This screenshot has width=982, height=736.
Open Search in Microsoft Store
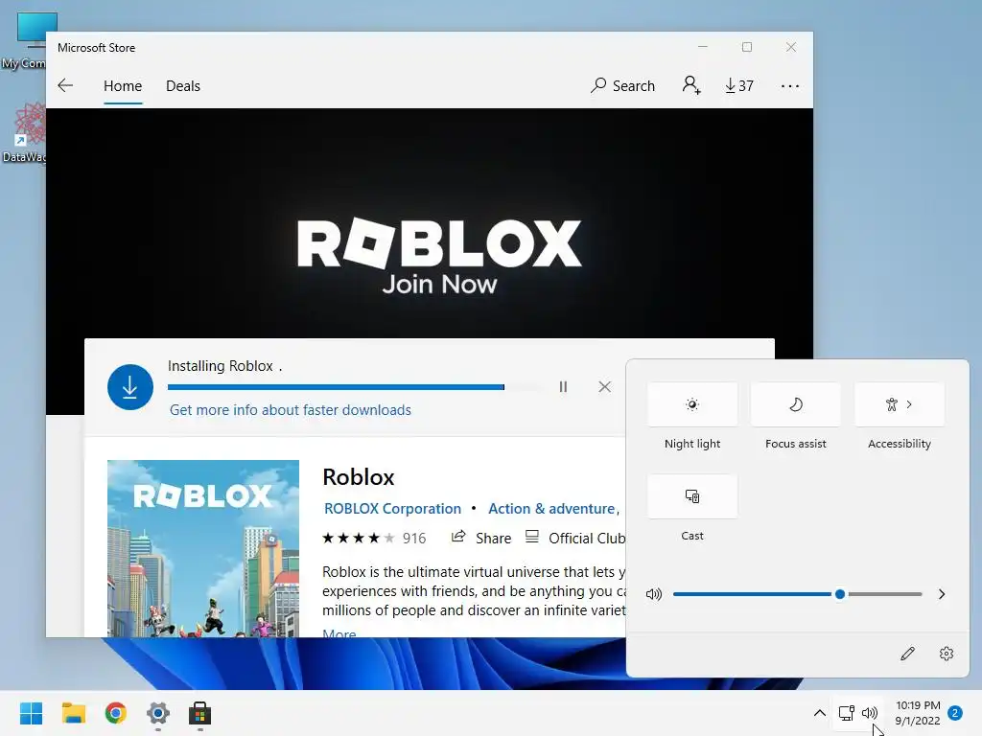tap(622, 85)
